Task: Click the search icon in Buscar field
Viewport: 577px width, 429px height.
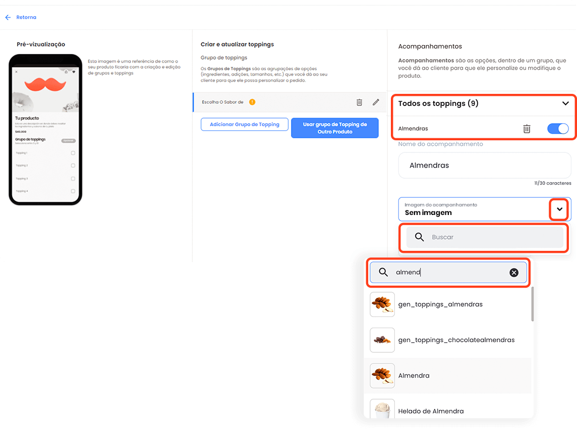Action: coord(419,237)
